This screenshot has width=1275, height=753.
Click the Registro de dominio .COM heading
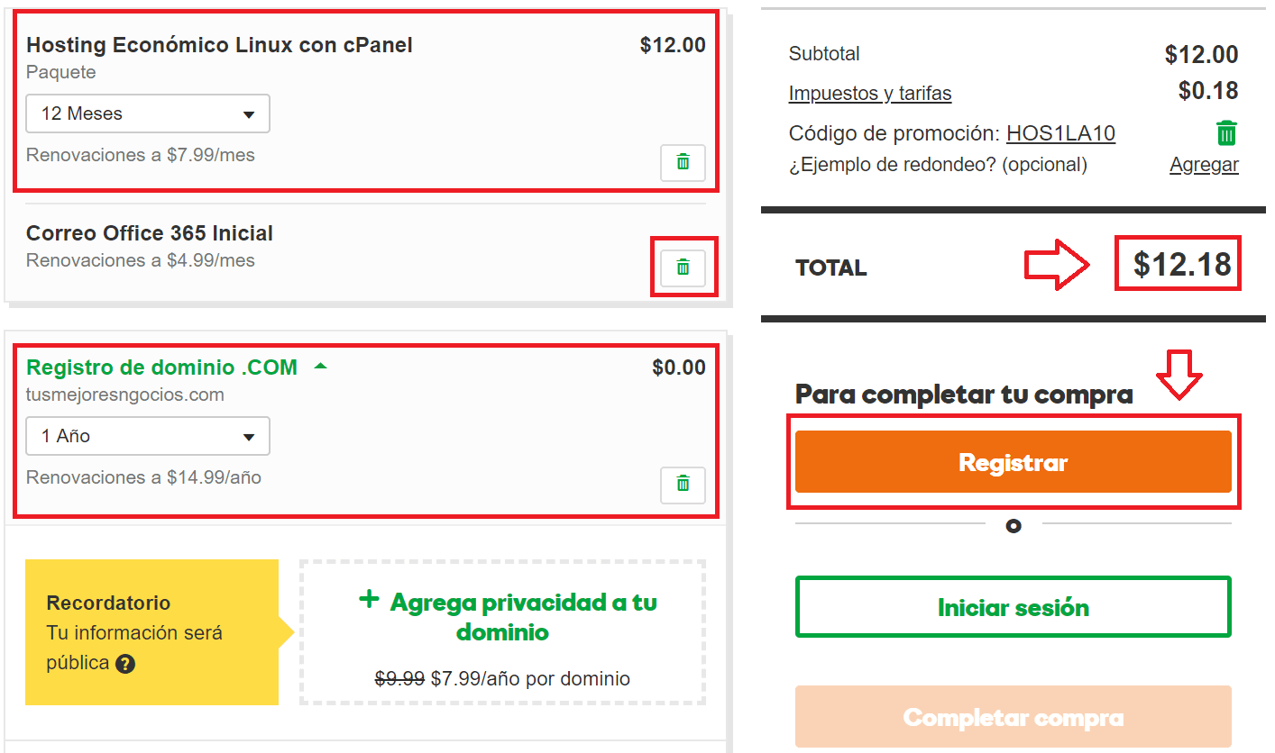(x=162, y=367)
